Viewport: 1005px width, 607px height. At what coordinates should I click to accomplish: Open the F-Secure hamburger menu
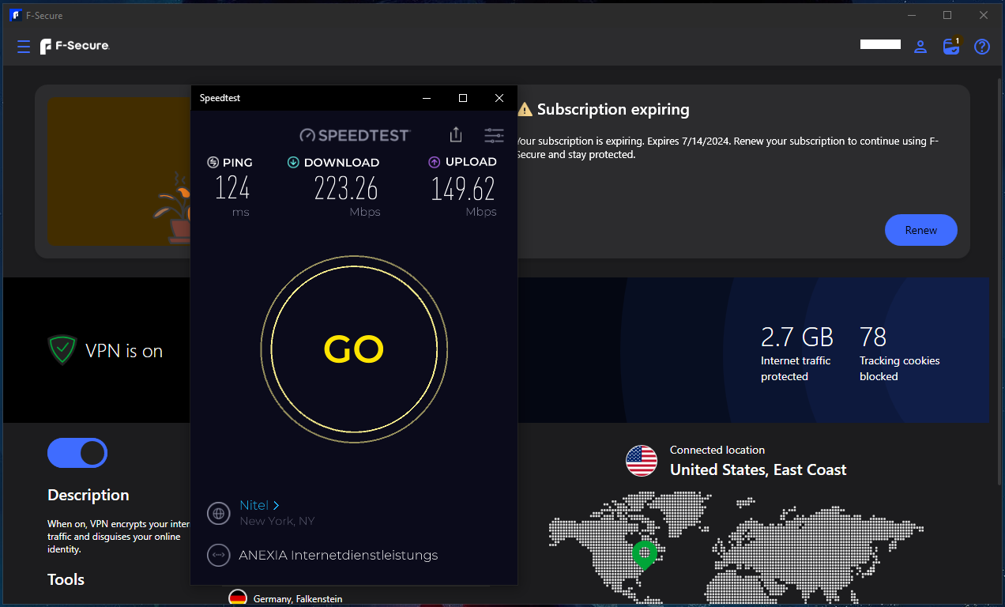click(24, 47)
